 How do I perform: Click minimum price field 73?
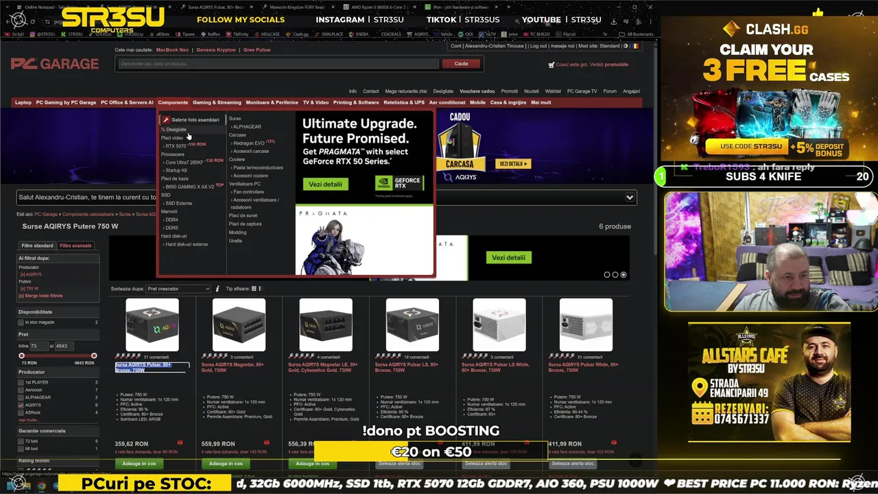click(38, 346)
